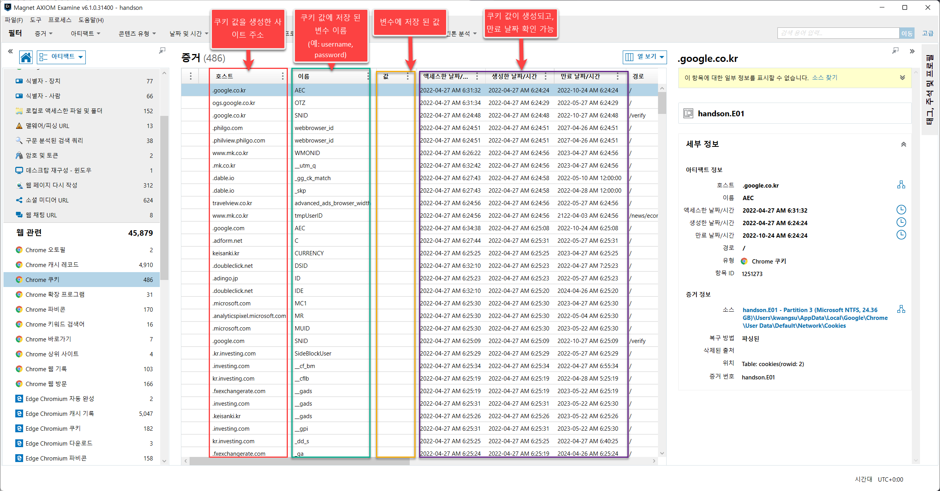Image resolution: width=940 pixels, height=491 pixels.
Task: Click the 고급 advanced search link
Action: [x=927, y=33]
